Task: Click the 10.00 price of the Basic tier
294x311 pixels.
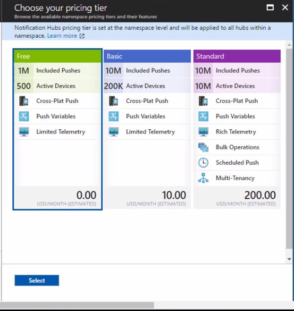Action: pyautogui.click(x=174, y=195)
